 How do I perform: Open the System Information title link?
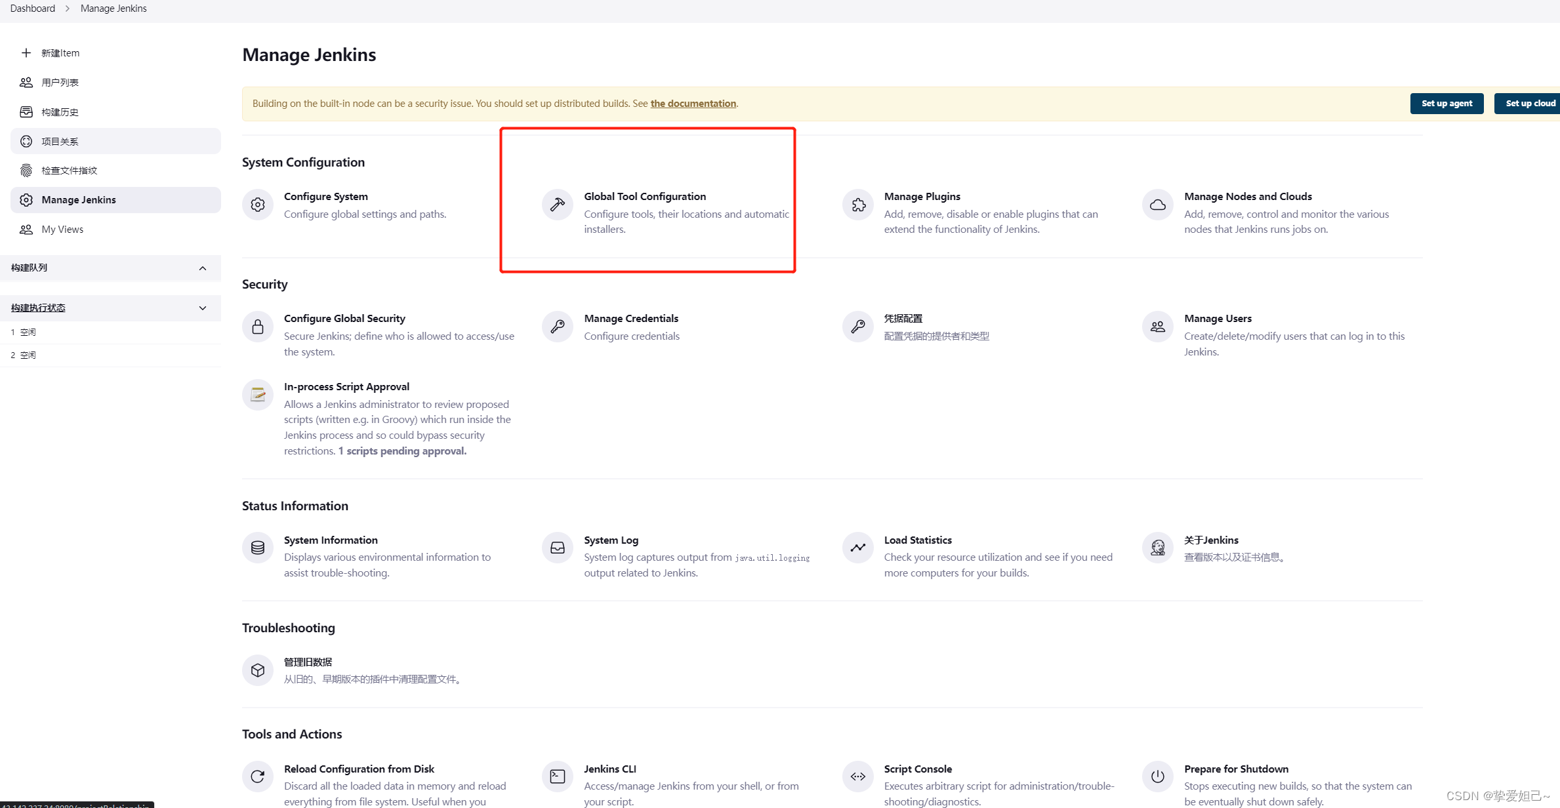coord(331,540)
